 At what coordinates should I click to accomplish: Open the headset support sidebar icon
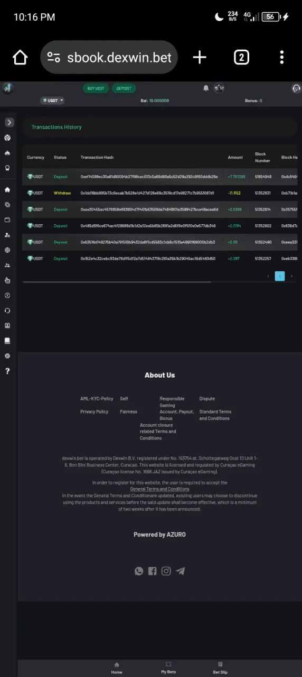coord(7,310)
